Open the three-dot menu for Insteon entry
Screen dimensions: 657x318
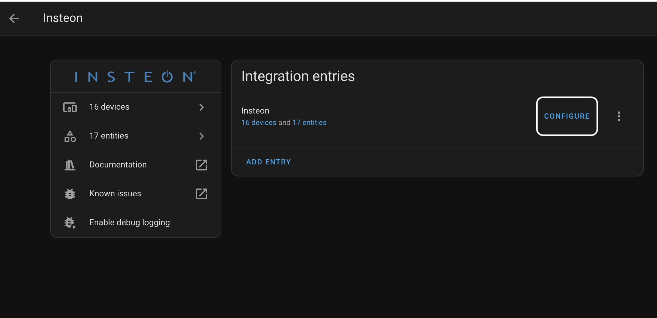[x=619, y=116]
